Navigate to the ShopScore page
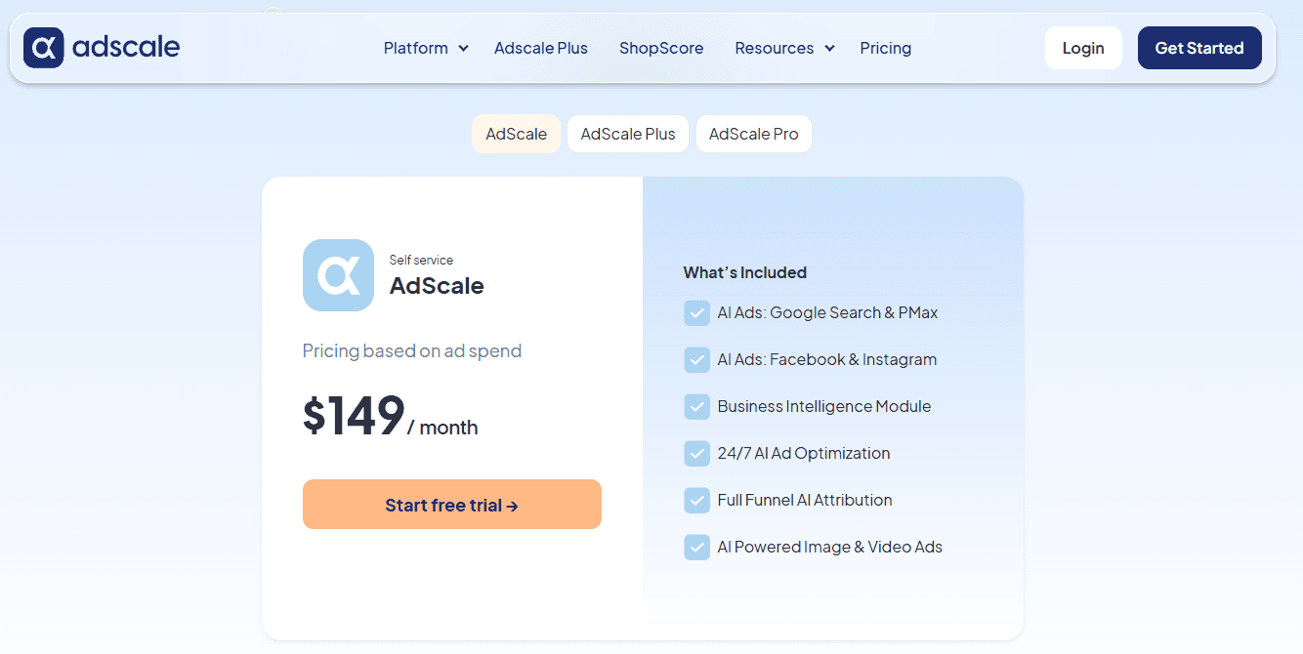 point(661,47)
